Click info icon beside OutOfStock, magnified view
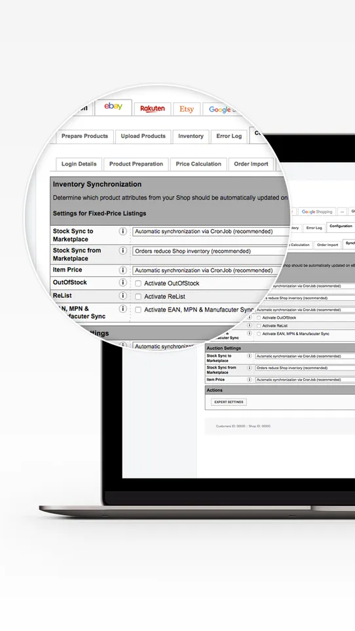 [x=122, y=283]
